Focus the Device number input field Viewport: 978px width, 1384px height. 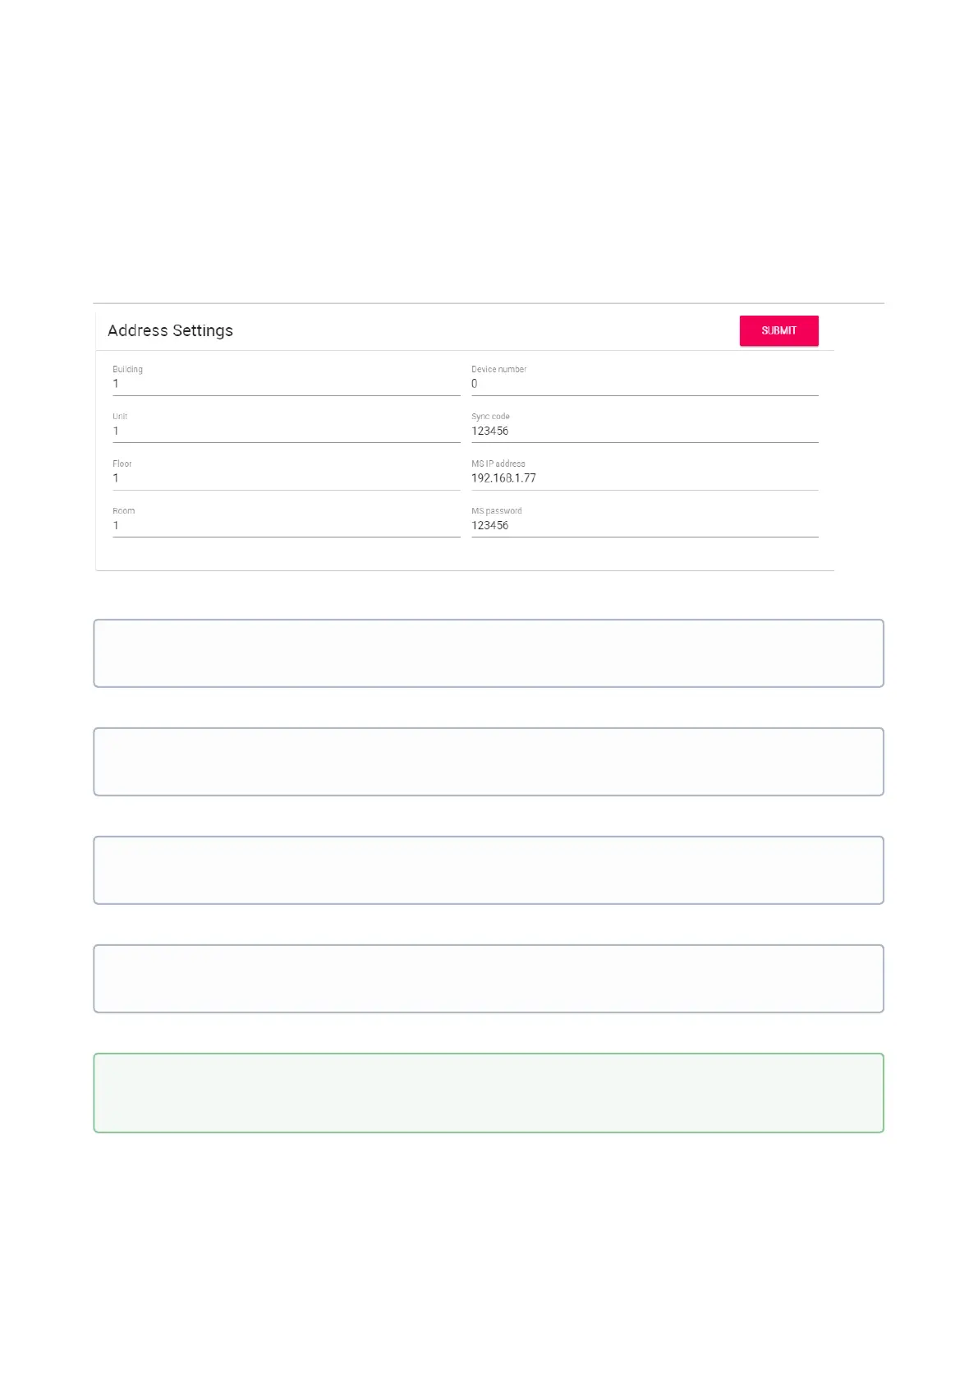(x=644, y=384)
